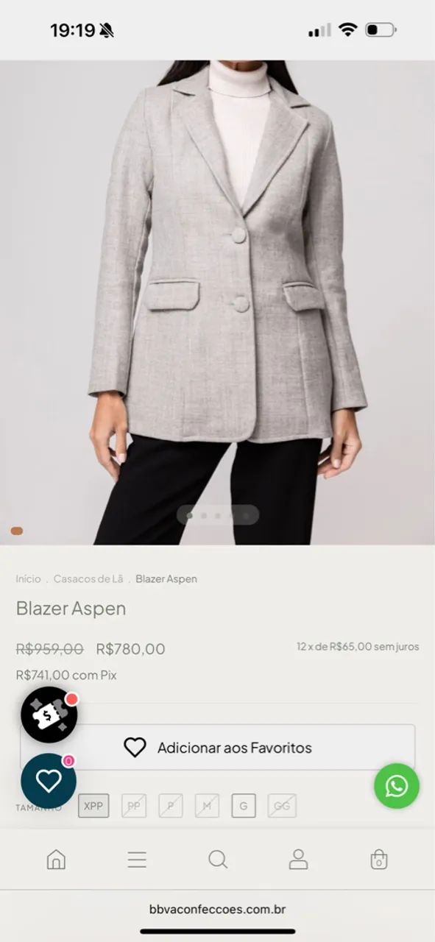Open the coupon ticket floating icon
This screenshot has width=435, height=942.
tap(49, 715)
